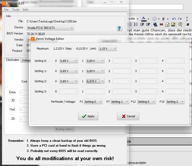
Task: Click the file path C:\Users\TechoLogic\Desktop\1200.bin
Action: [52, 21]
